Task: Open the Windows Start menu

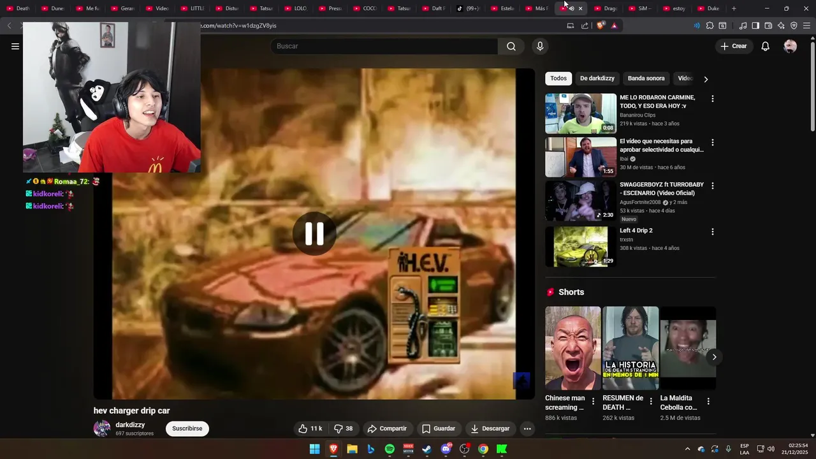Action: point(314,449)
